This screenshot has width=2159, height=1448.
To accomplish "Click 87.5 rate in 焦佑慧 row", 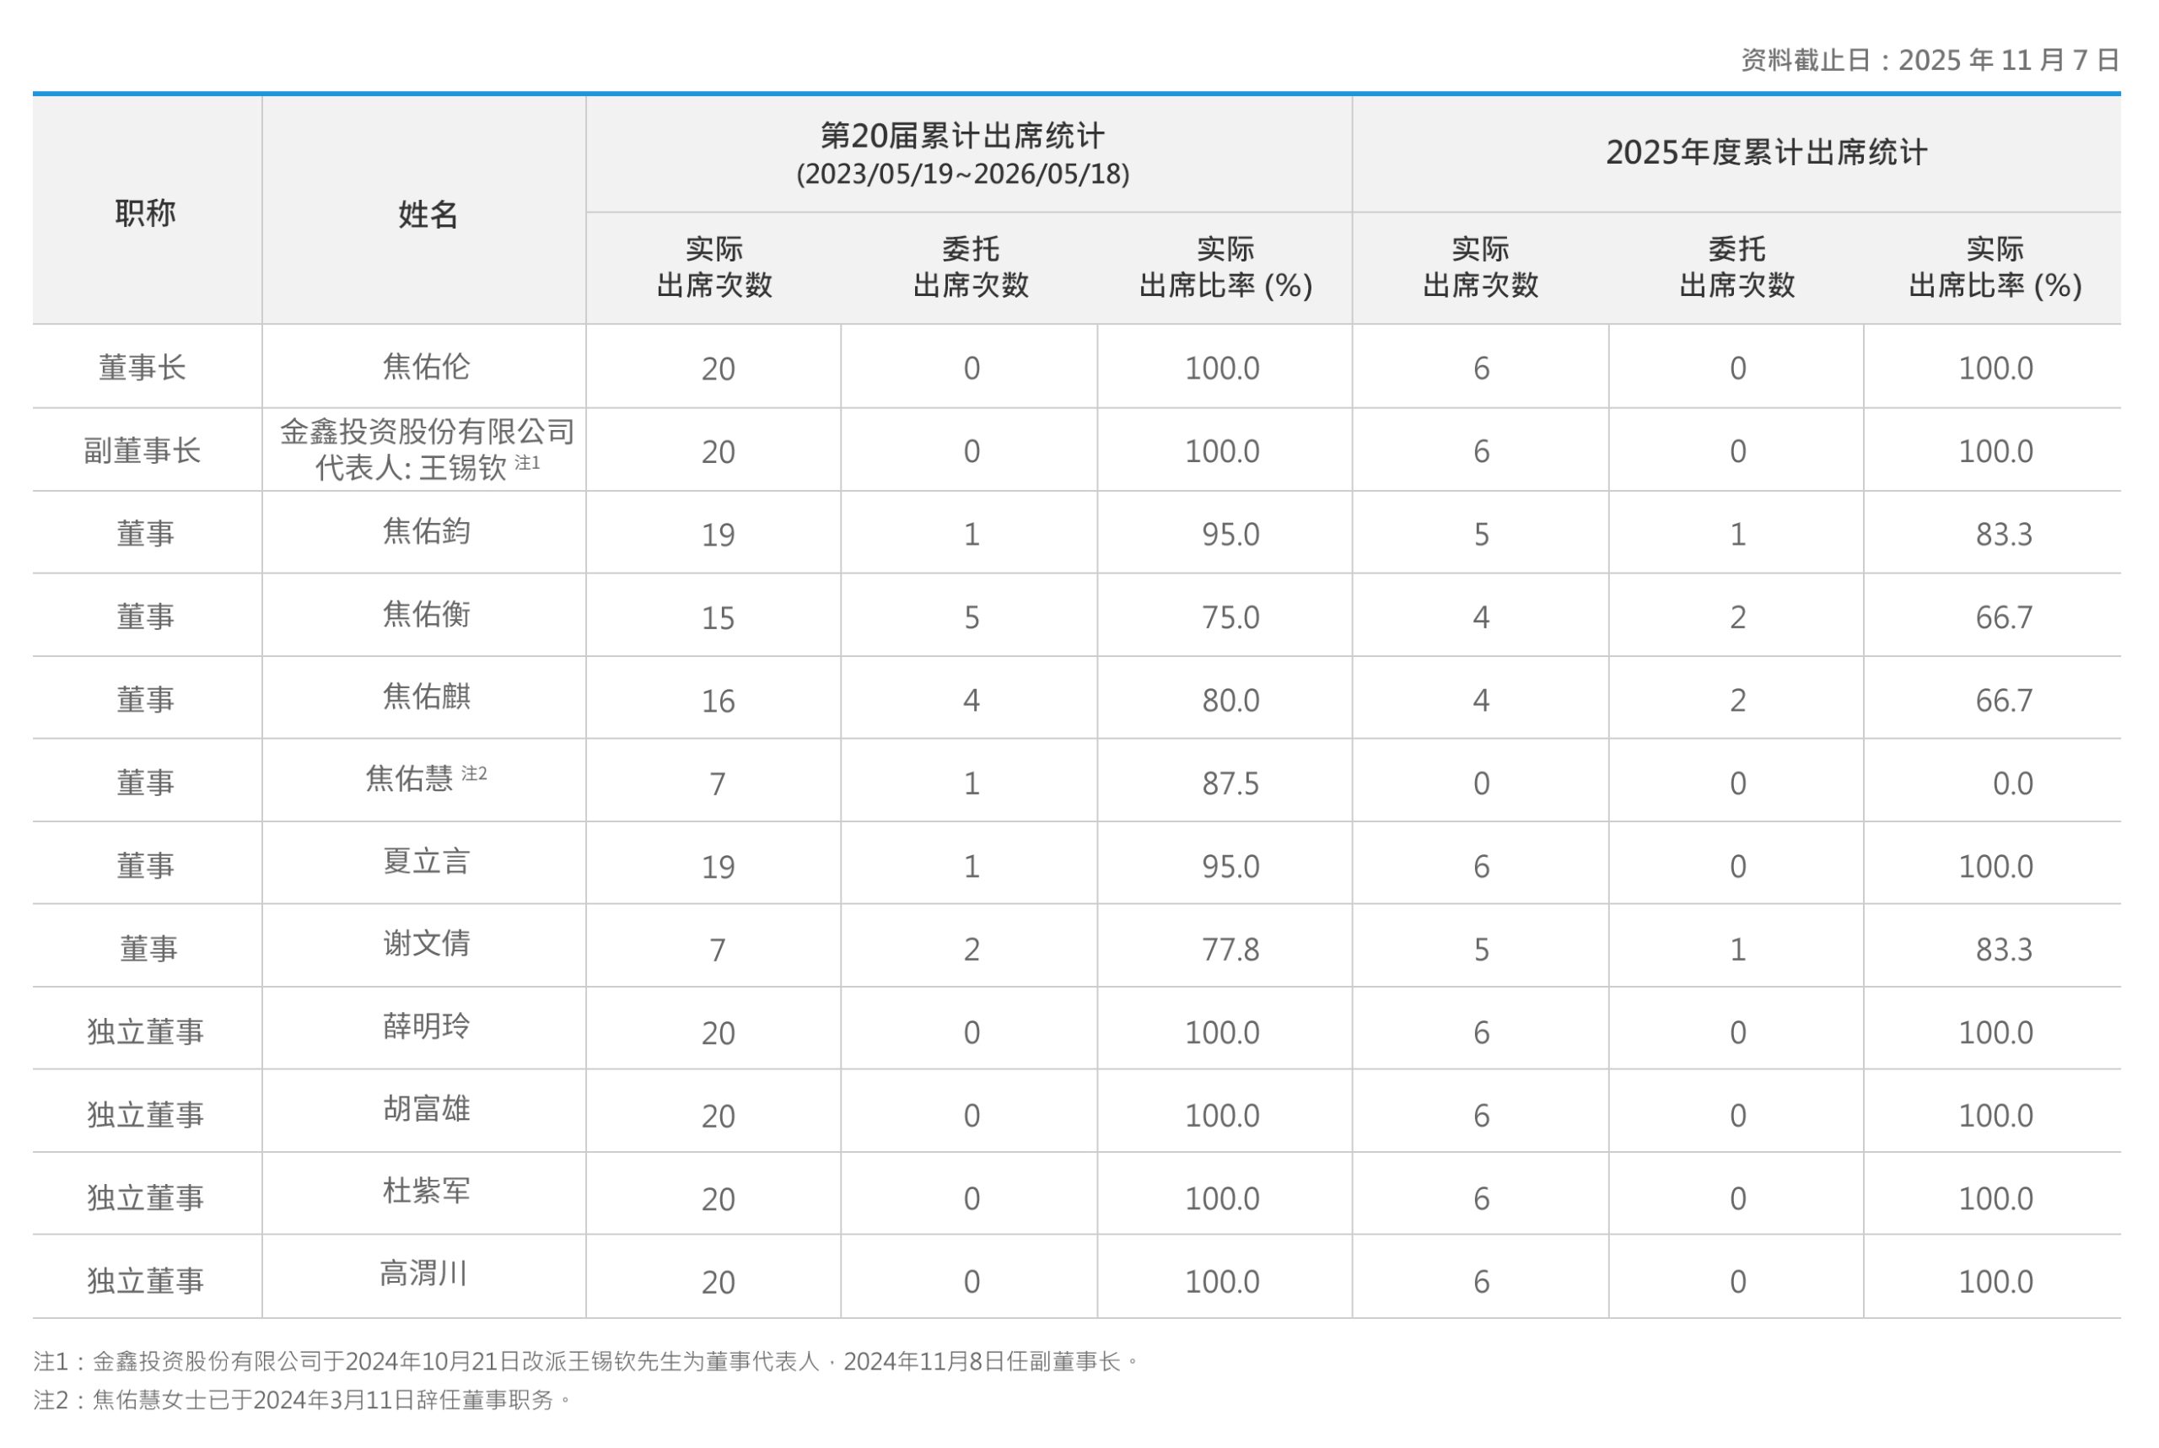I will coord(1230,783).
